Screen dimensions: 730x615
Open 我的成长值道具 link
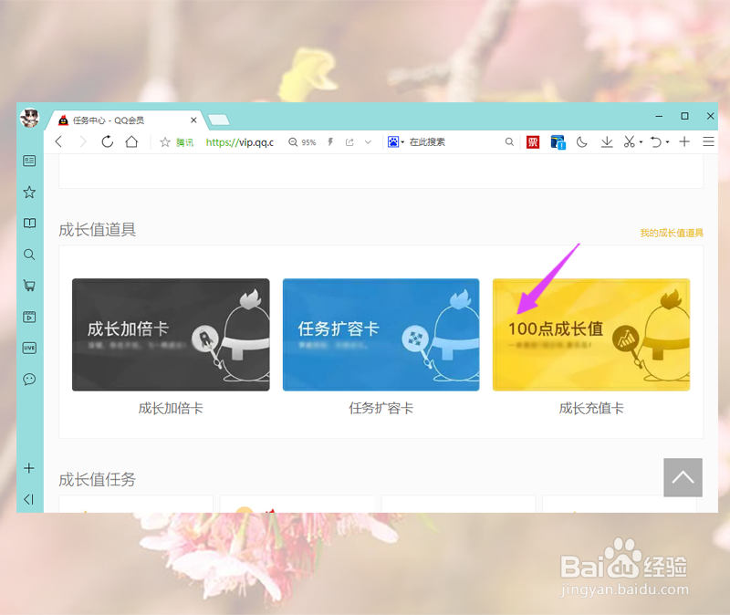pos(672,233)
